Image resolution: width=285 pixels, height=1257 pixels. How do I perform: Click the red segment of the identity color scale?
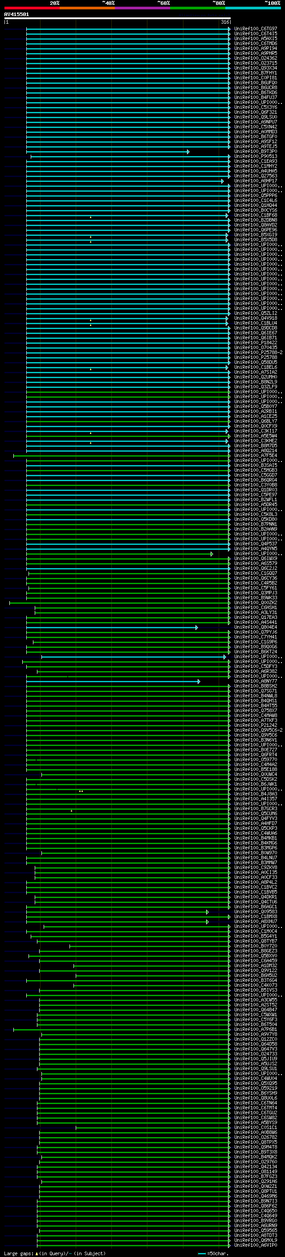click(32, 8)
